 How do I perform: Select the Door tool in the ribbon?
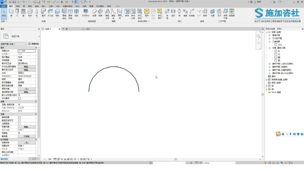click(x=17, y=13)
